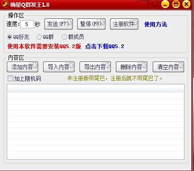Click the 添加内容 button
This screenshot has height=171, width=194.
[x=22, y=67]
